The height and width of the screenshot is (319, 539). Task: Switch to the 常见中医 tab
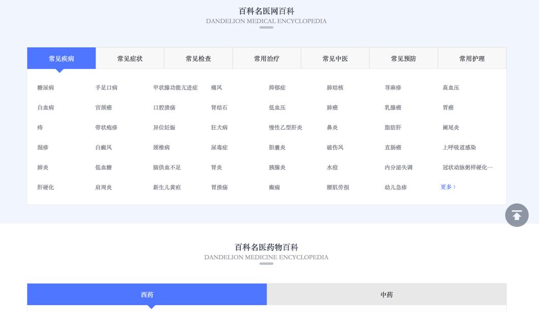point(335,58)
